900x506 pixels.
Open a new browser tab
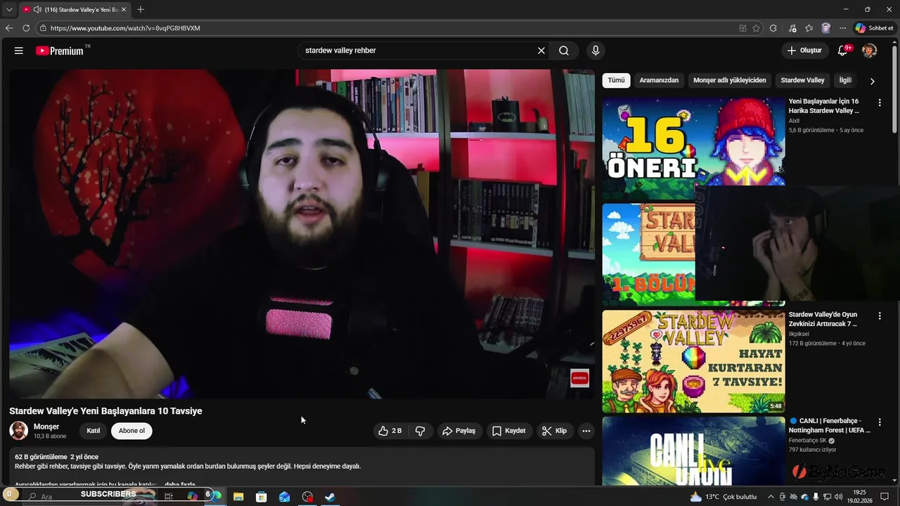pyautogui.click(x=141, y=9)
